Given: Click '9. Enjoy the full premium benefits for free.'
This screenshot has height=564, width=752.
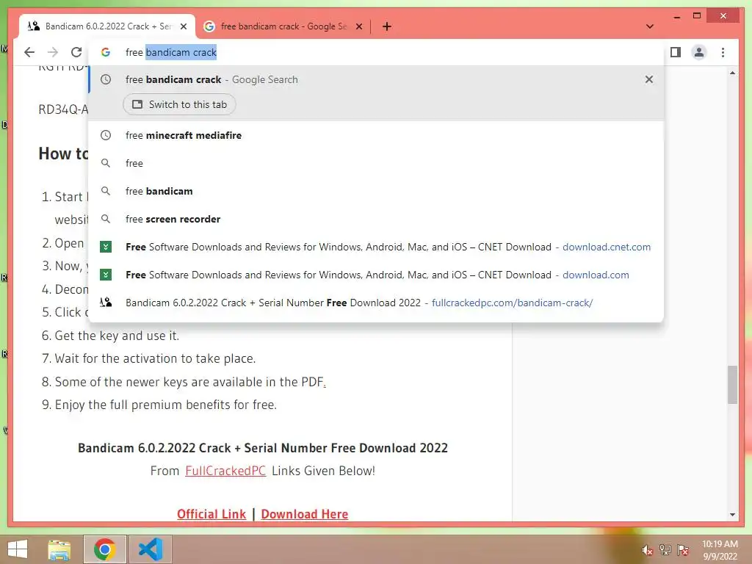Looking at the screenshot, I should [159, 405].
